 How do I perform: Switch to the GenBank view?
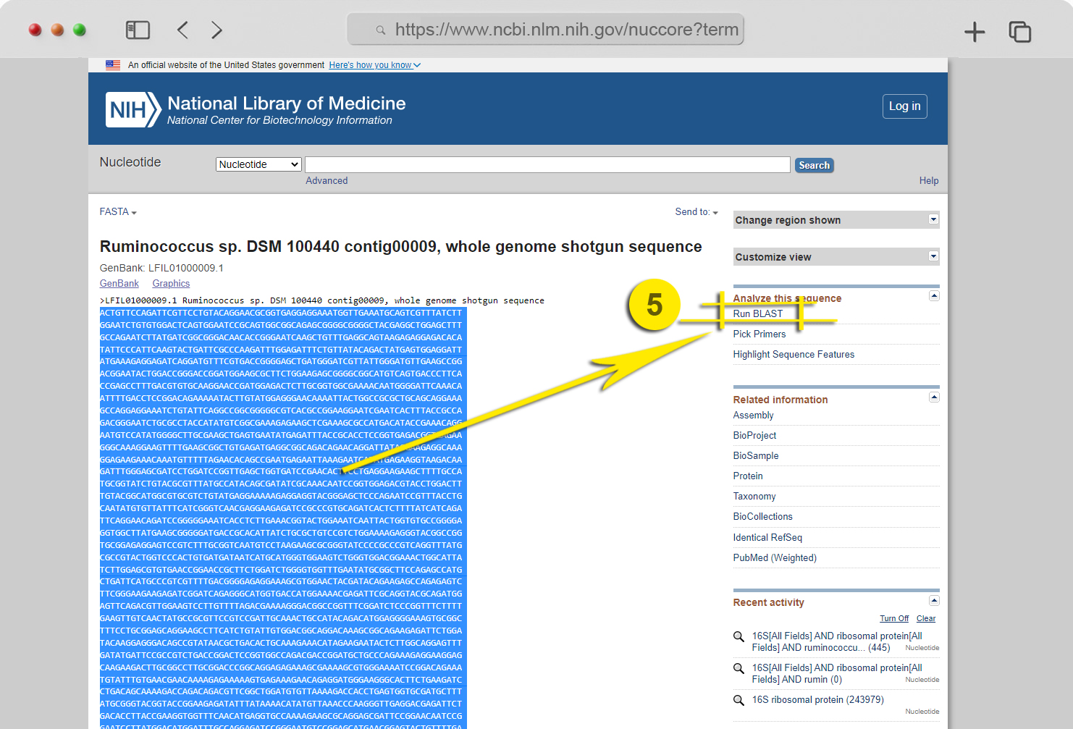pos(119,284)
